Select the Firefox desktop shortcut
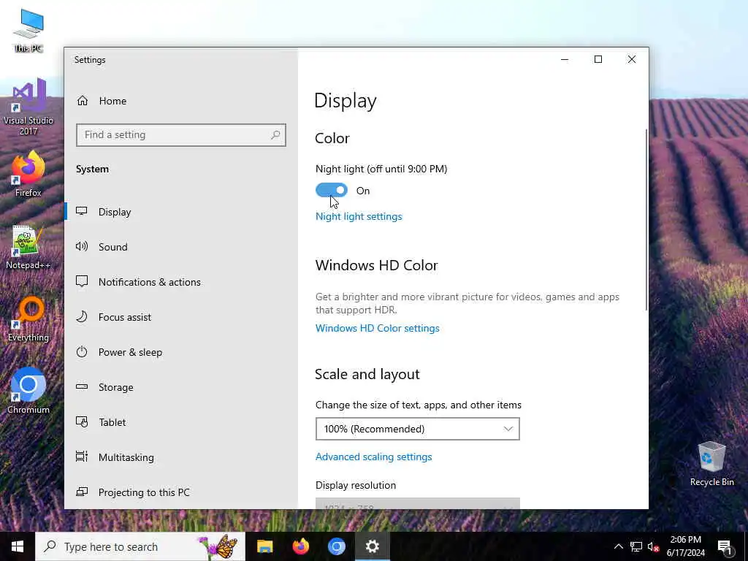 click(x=28, y=174)
